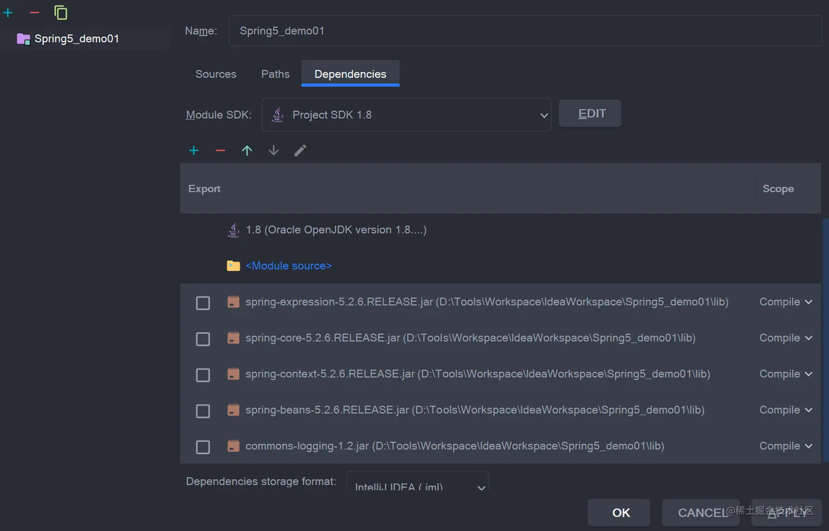The width and height of the screenshot is (829, 531).
Task: Move the dependency down with the arrow icon
Action: [x=274, y=151]
